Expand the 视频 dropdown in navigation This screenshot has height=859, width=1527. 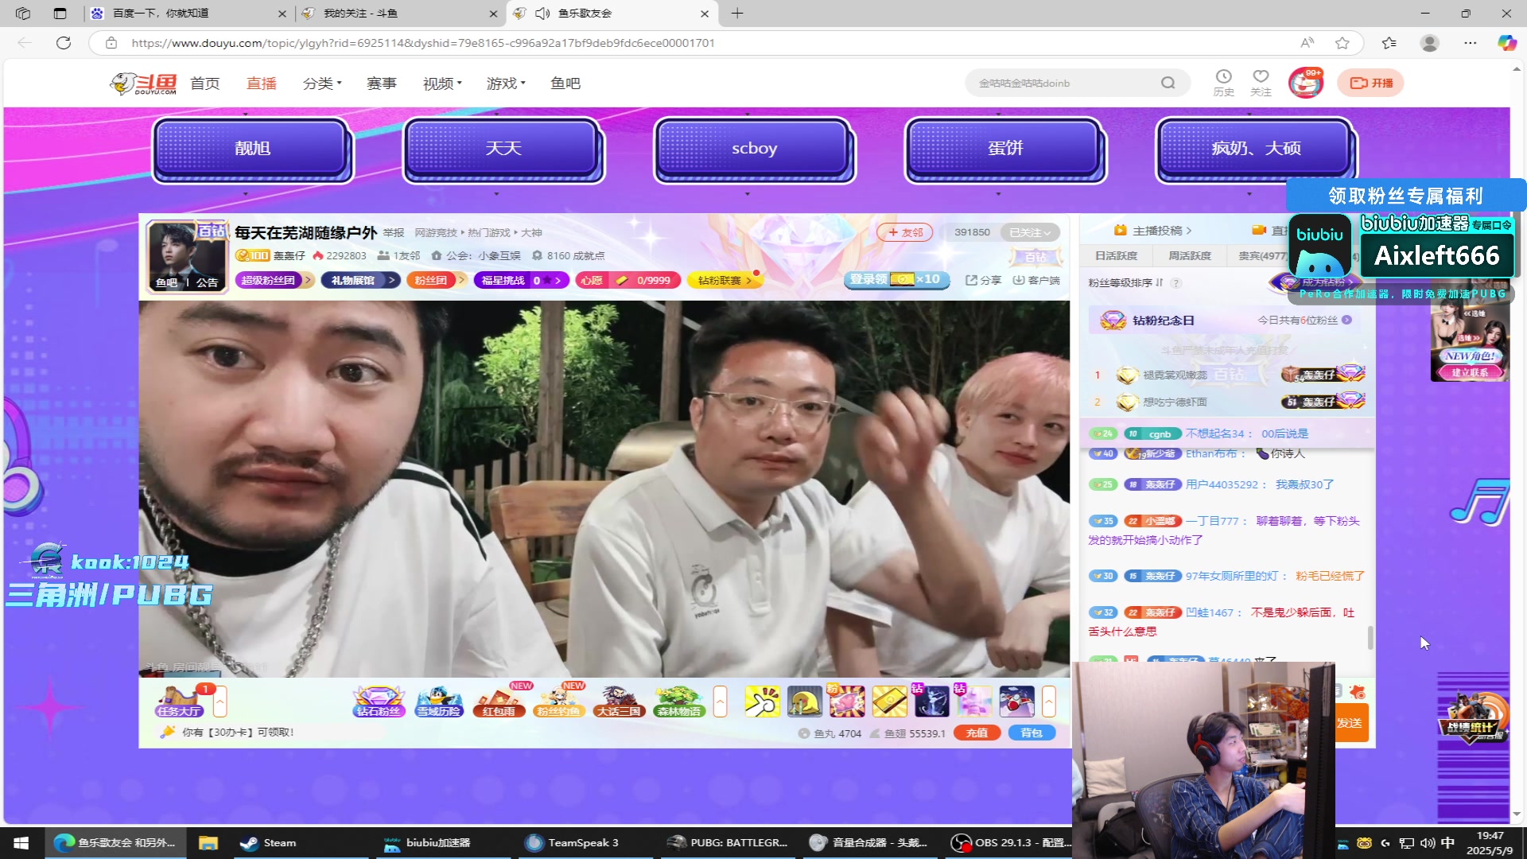442,83
